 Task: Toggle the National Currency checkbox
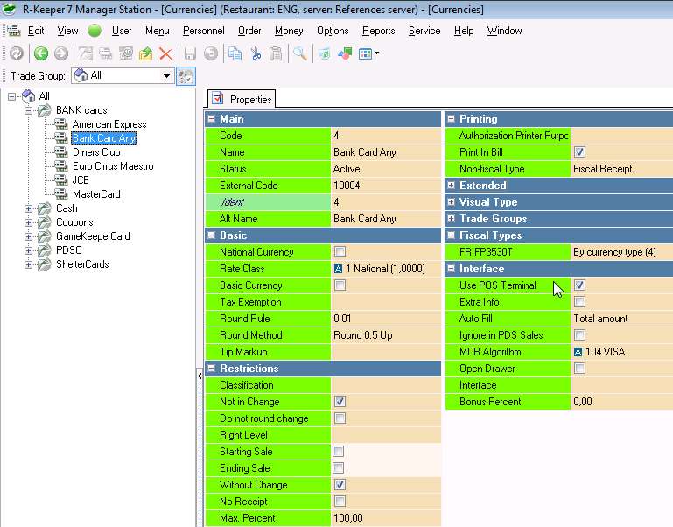340,252
